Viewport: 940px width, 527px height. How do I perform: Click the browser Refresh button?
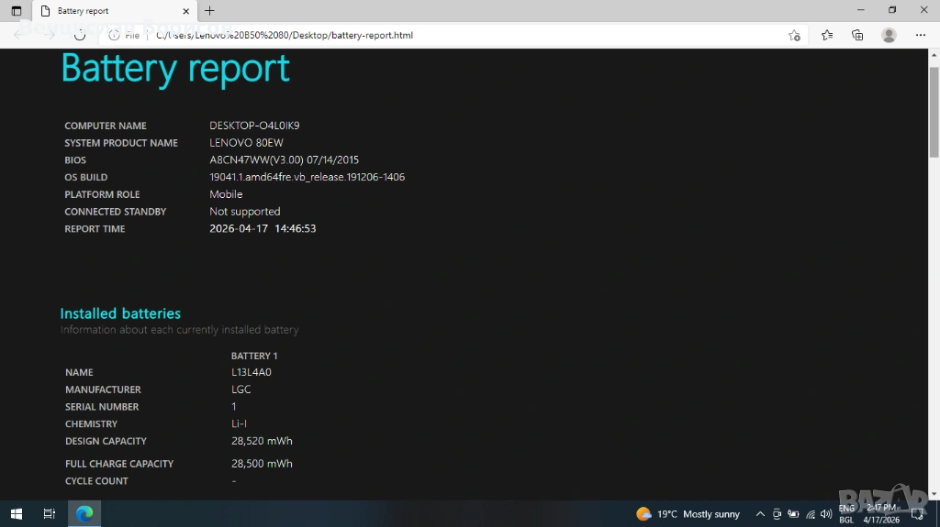coord(80,35)
